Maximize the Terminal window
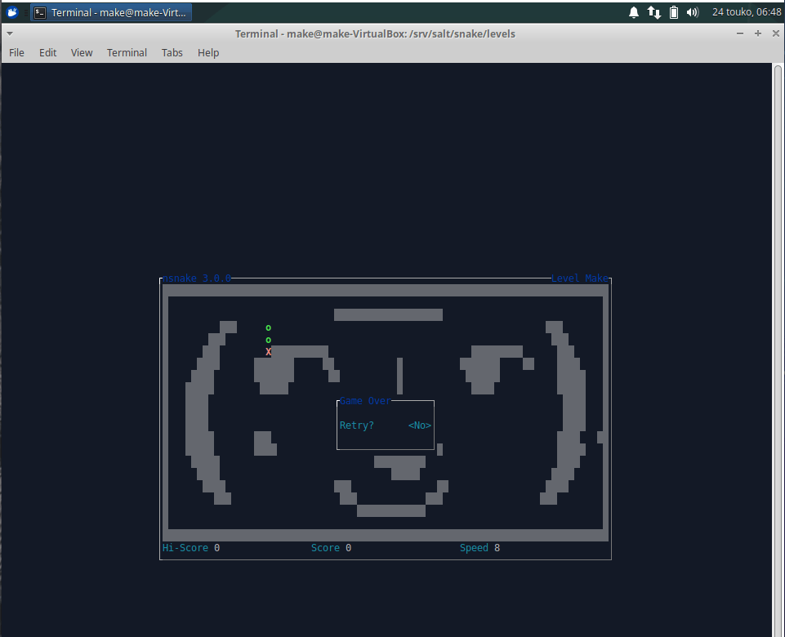The width and height of the screenshot is (785, 637). pos(757,33)
